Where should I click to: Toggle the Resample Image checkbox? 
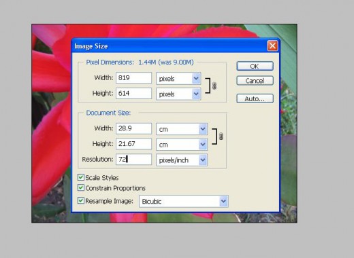(80, 200)
